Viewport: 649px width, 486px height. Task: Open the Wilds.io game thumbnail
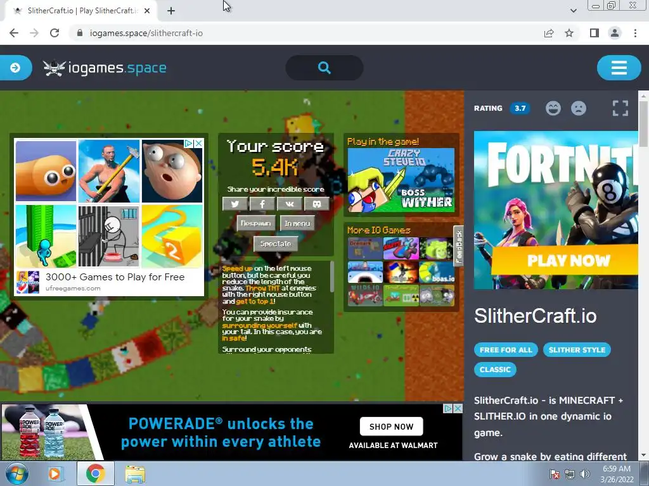click(x=366, y=295)
